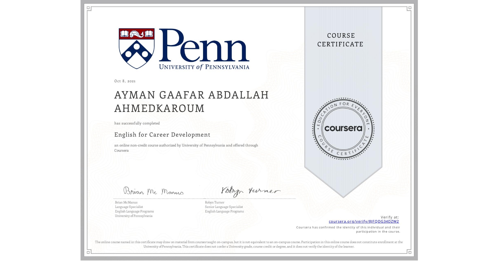Select the corner ornament at top left
This screenshot has width=499, height=261.
tap(88, 8)
